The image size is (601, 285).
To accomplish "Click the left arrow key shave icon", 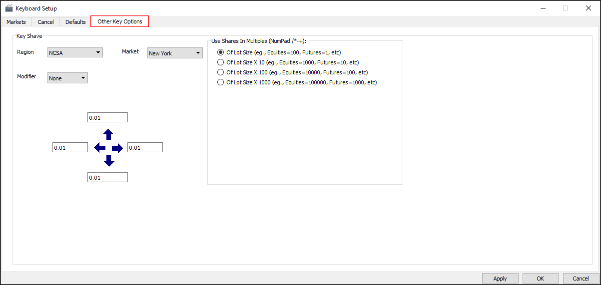I will [x=99, y=148].
